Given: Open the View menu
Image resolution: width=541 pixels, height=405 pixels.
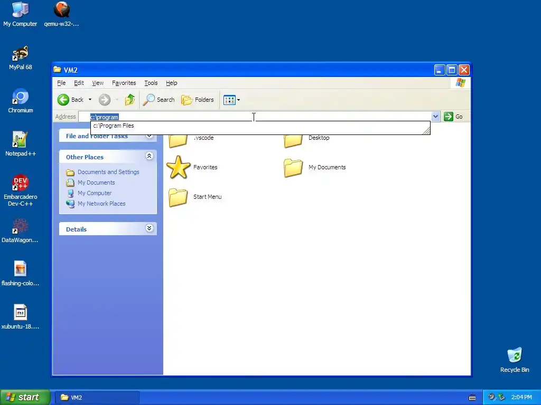Looking at the screenshot, I should point(98,83).
